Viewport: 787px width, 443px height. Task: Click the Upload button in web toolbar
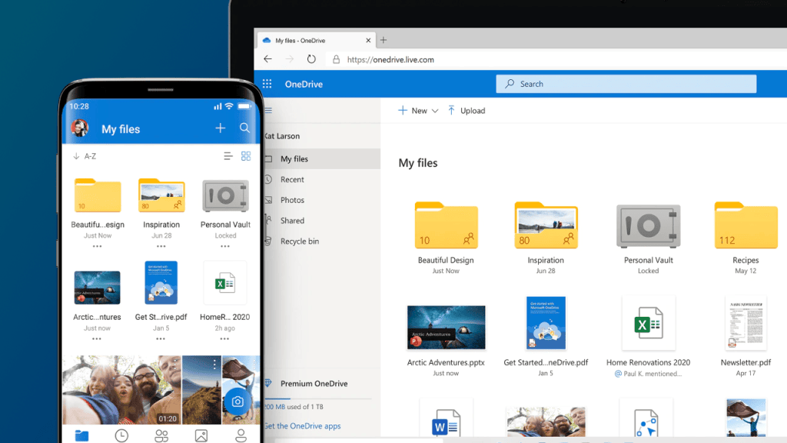point(467,111)
